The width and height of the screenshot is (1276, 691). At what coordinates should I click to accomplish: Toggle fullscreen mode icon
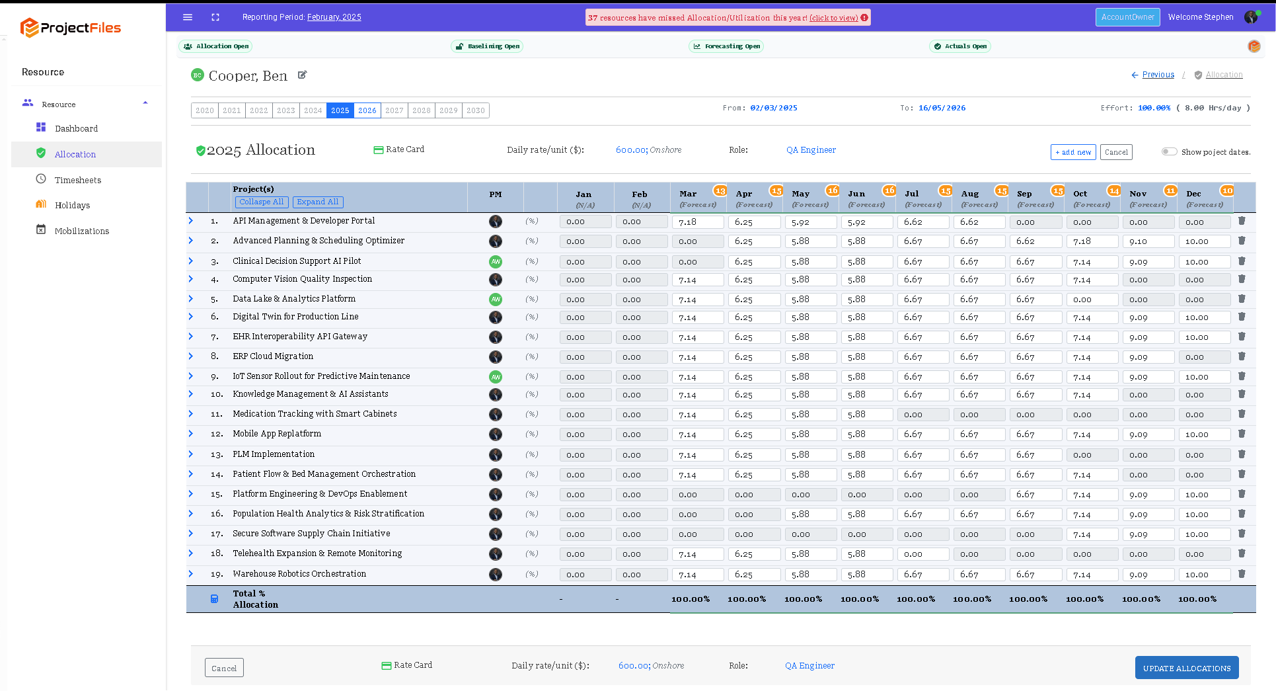coord(215,17)
